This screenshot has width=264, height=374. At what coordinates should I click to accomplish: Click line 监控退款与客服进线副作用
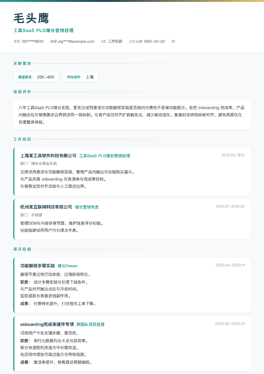pos(46,296)
